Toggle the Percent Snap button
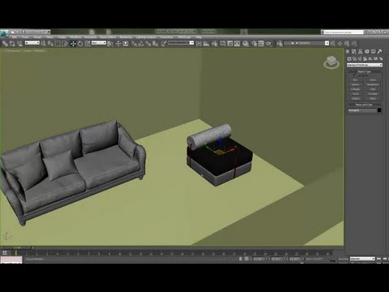 [x=148, y=44]
